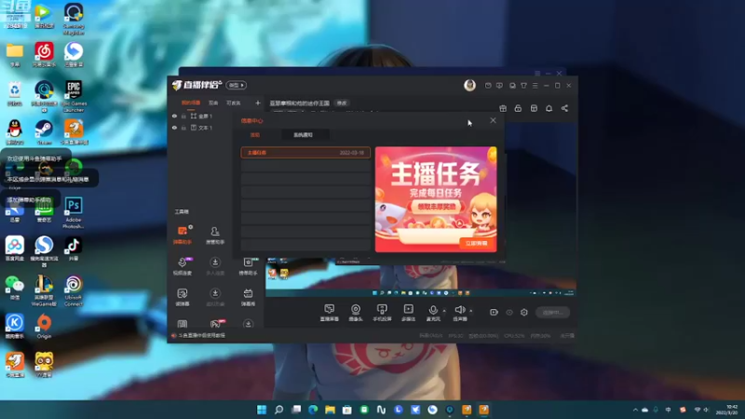
Task: Select the 活动 tab in message center
Action: [255, 135]
